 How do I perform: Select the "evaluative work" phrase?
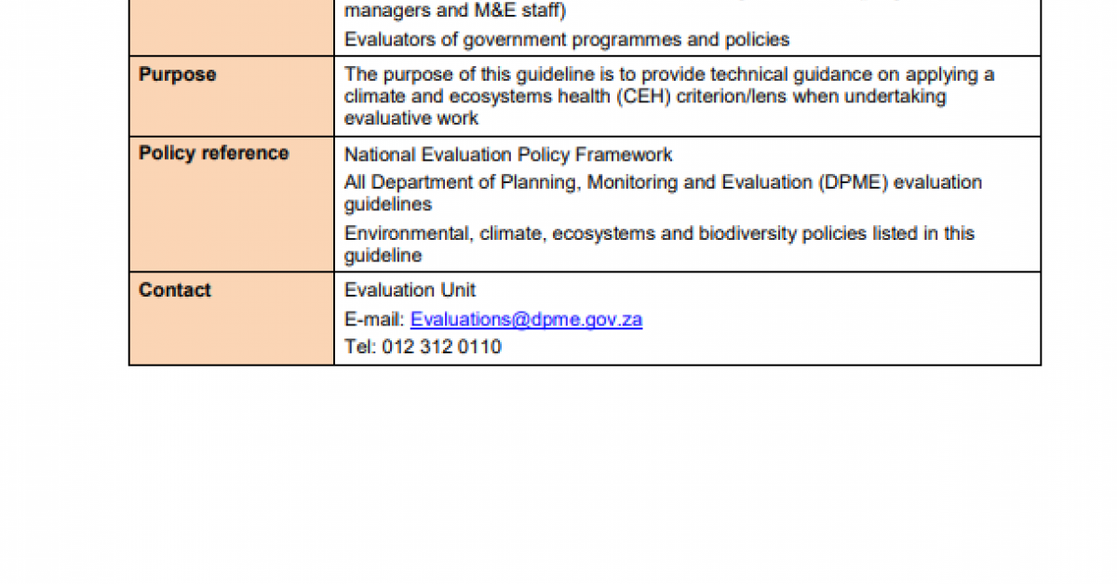coord(411,118)
